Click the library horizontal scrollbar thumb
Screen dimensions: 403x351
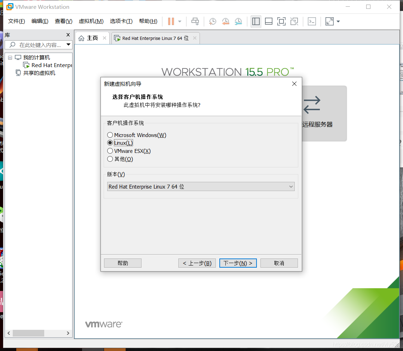click(x=29, y=333)
